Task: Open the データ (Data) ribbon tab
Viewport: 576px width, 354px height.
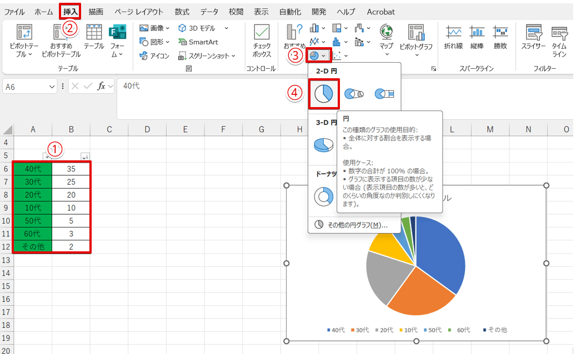Action: pyautogui.click(x=209, y=12)
